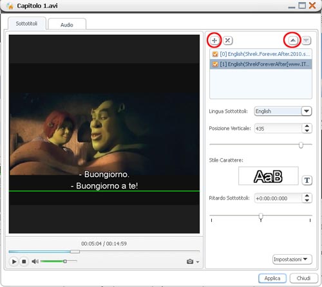Click the Posizione Verticale field 435
Viewport: 322px width, 287px height.
click(278, 129)
